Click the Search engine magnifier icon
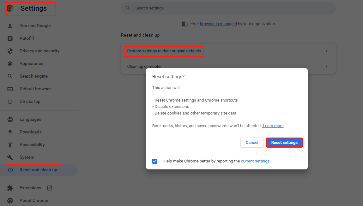Viewport: 363px width, 206px height. [10, 76]
